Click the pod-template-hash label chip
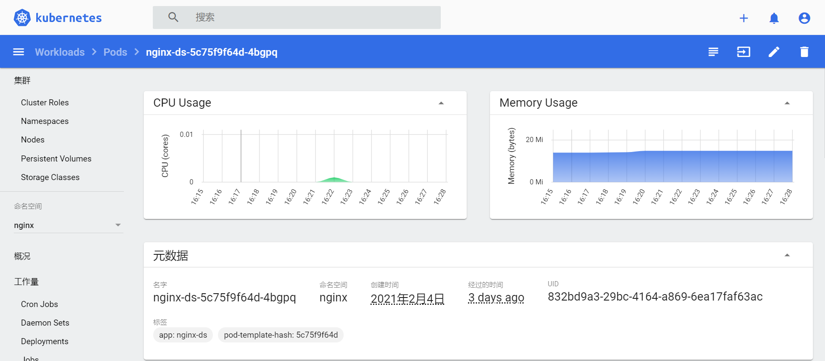The width and height of the screenshot is (825, 361). (x=281, y=335)
